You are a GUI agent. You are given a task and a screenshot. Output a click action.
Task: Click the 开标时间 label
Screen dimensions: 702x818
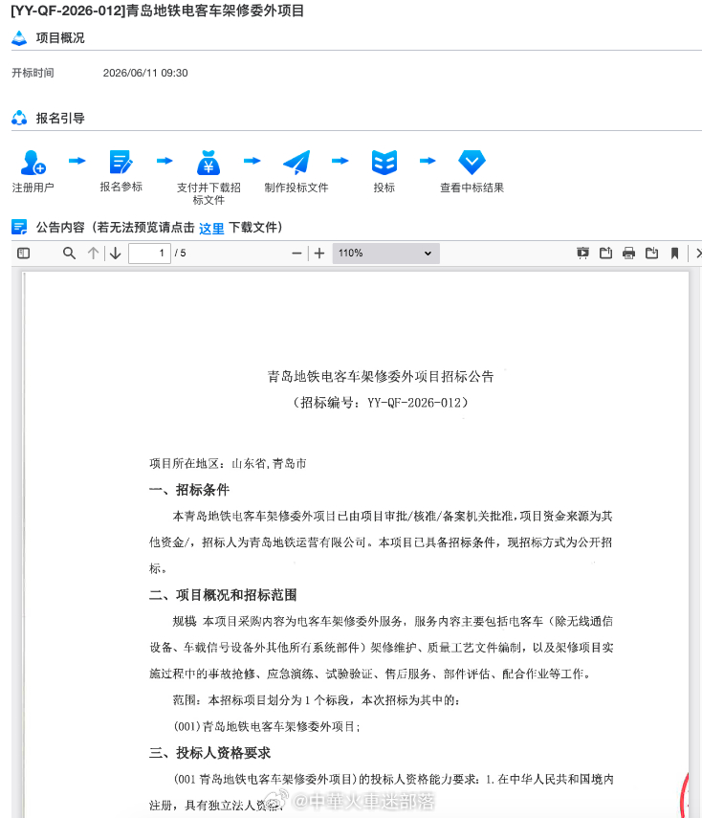click(x=33, y=73)
